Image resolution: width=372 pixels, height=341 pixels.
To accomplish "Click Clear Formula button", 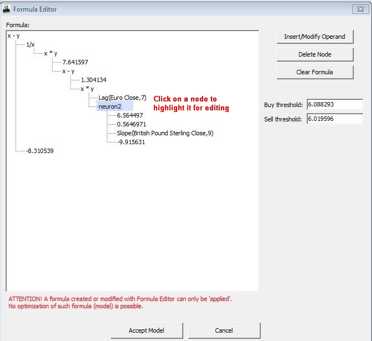I will click(x=314, y=72).
